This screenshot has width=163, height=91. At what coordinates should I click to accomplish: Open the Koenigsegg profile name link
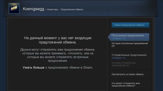coord(33,9)
